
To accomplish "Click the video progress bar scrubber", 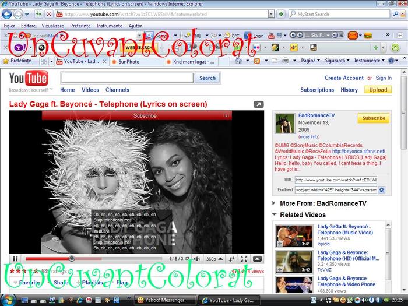I will [72, 258].
